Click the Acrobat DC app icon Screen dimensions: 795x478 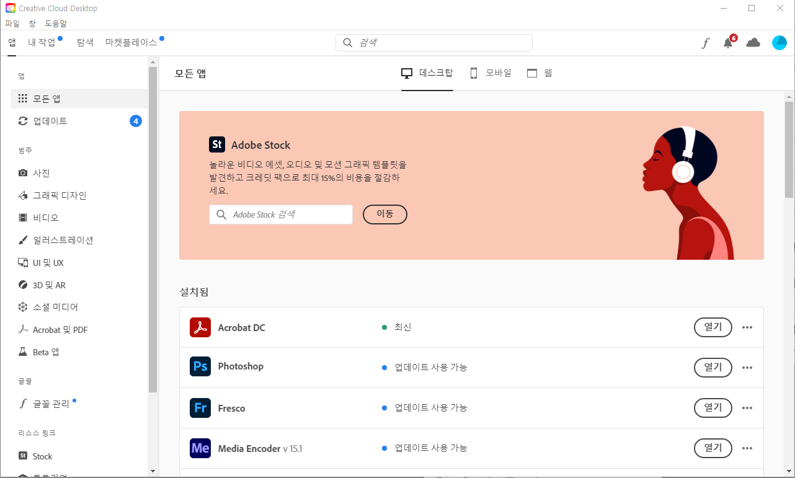pyautogui.click(x=200, y=327)
